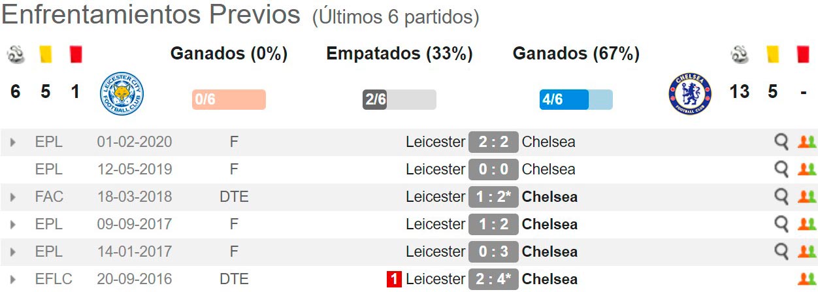The width and height of the screenshot is (818, 292).
Task: Click the Chelsea club crest
Action: 690,94
